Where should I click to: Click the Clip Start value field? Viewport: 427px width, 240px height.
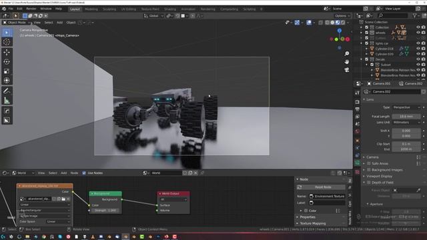point(406,144)
